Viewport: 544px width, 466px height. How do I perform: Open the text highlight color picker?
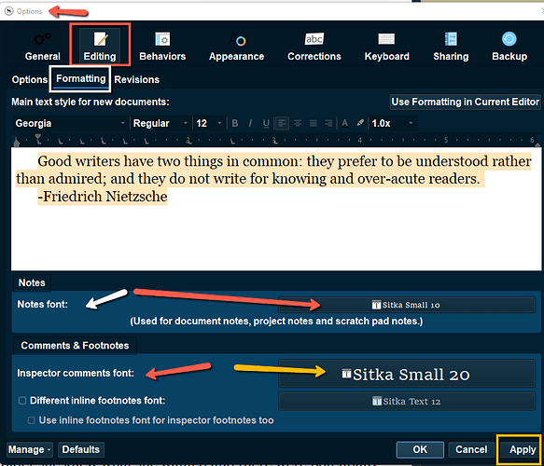360,123
